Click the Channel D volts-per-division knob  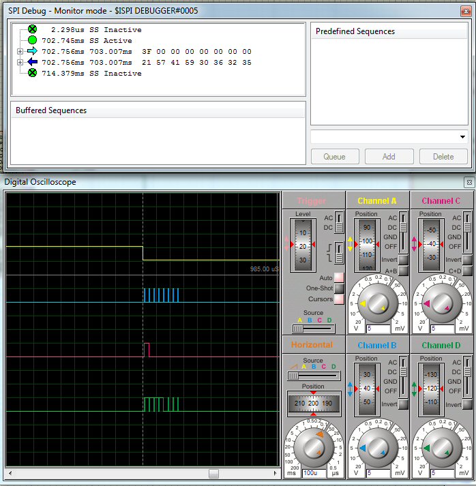click(x=441, y=447)
